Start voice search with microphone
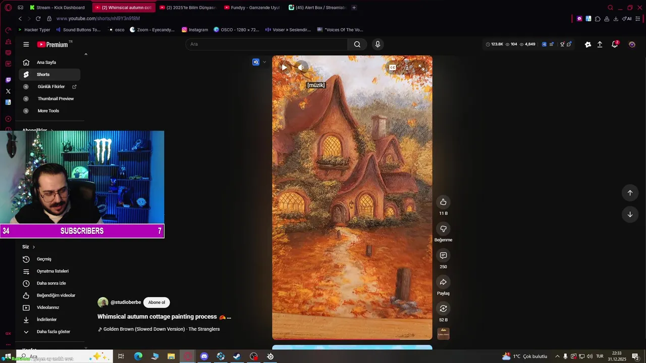This screenshot has width=646, height=363. (378, 44)
